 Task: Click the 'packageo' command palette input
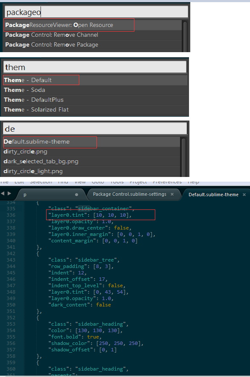click(x=96, y=12)
